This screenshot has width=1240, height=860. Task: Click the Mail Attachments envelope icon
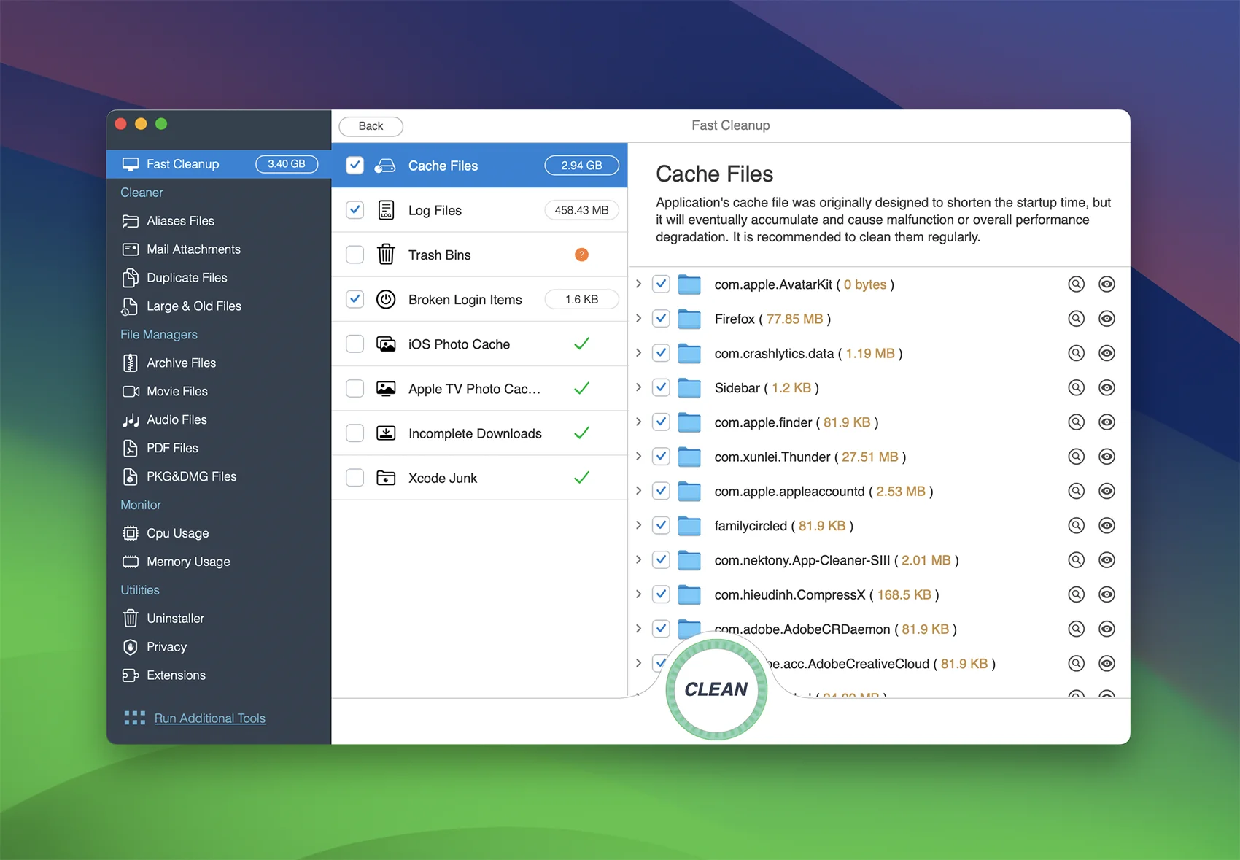tap(131, 249)
